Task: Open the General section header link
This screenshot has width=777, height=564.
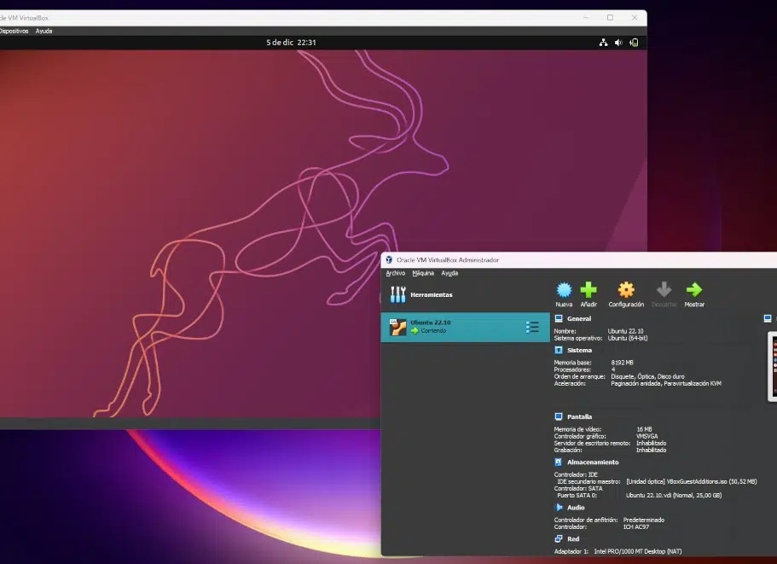Action: tap(579, 318)
